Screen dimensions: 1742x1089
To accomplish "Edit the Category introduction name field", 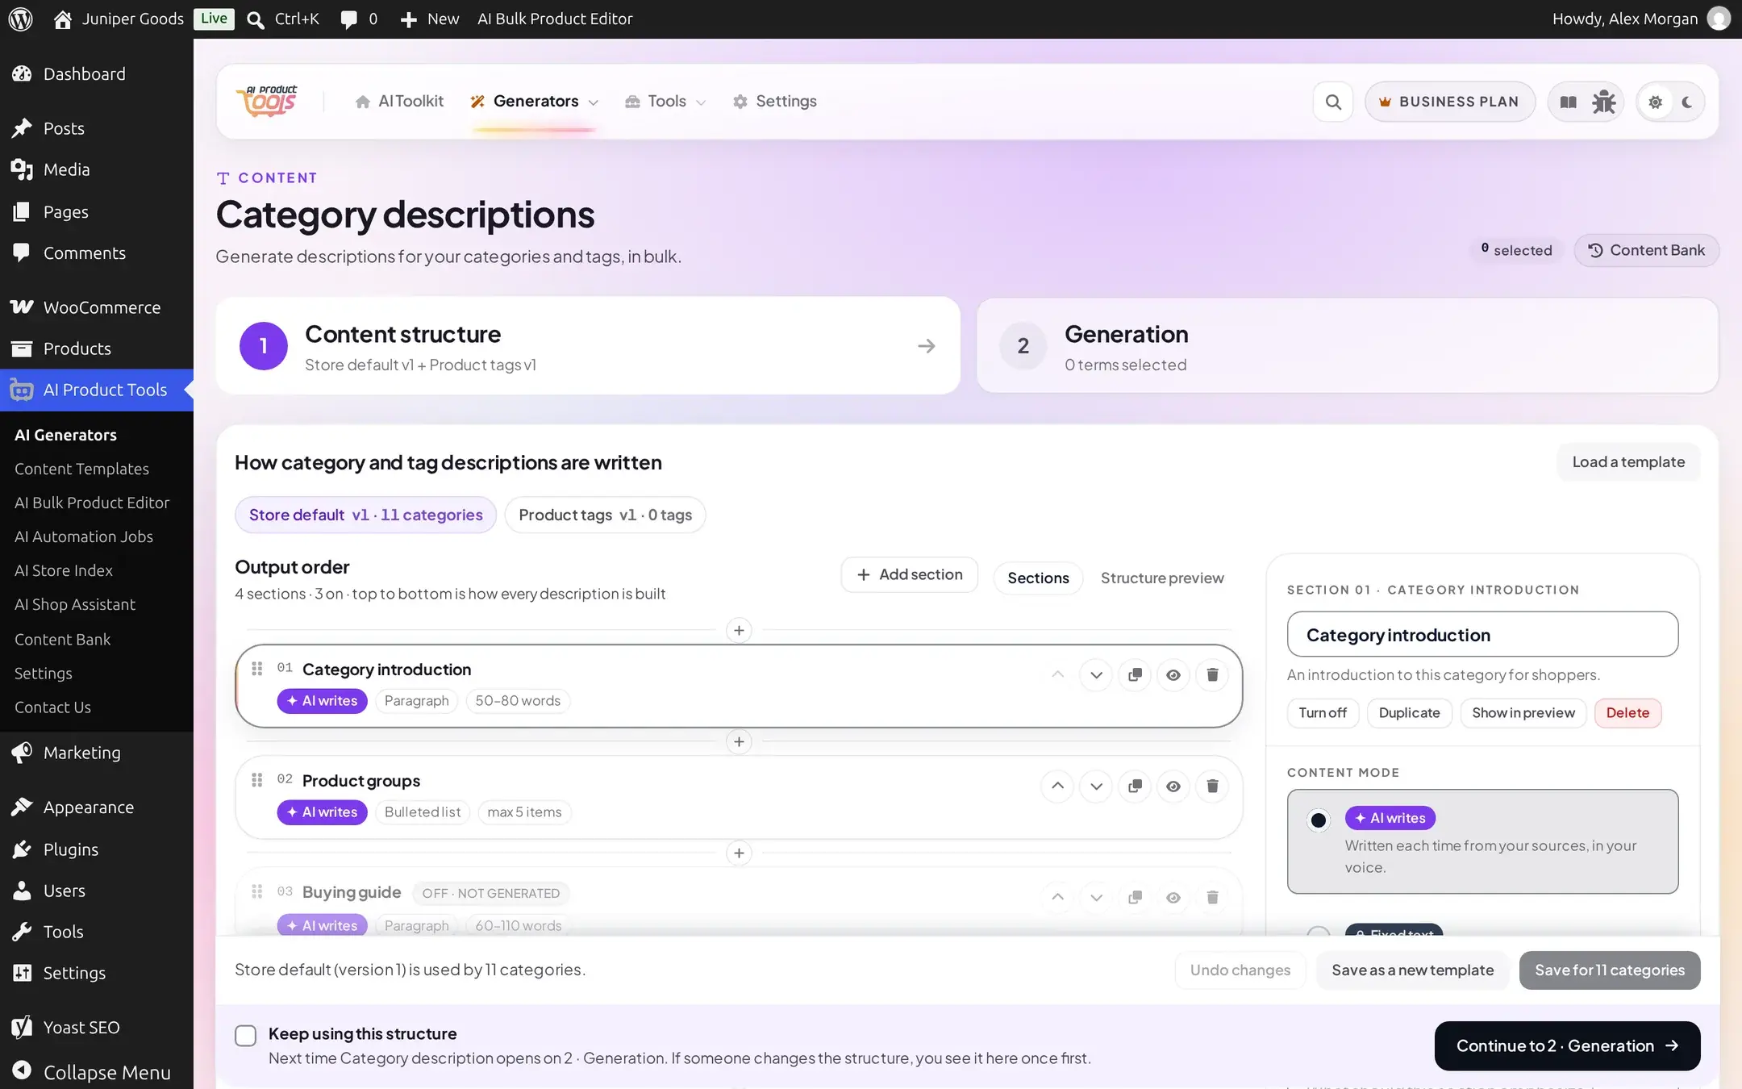I will [x=1482, y=635].
